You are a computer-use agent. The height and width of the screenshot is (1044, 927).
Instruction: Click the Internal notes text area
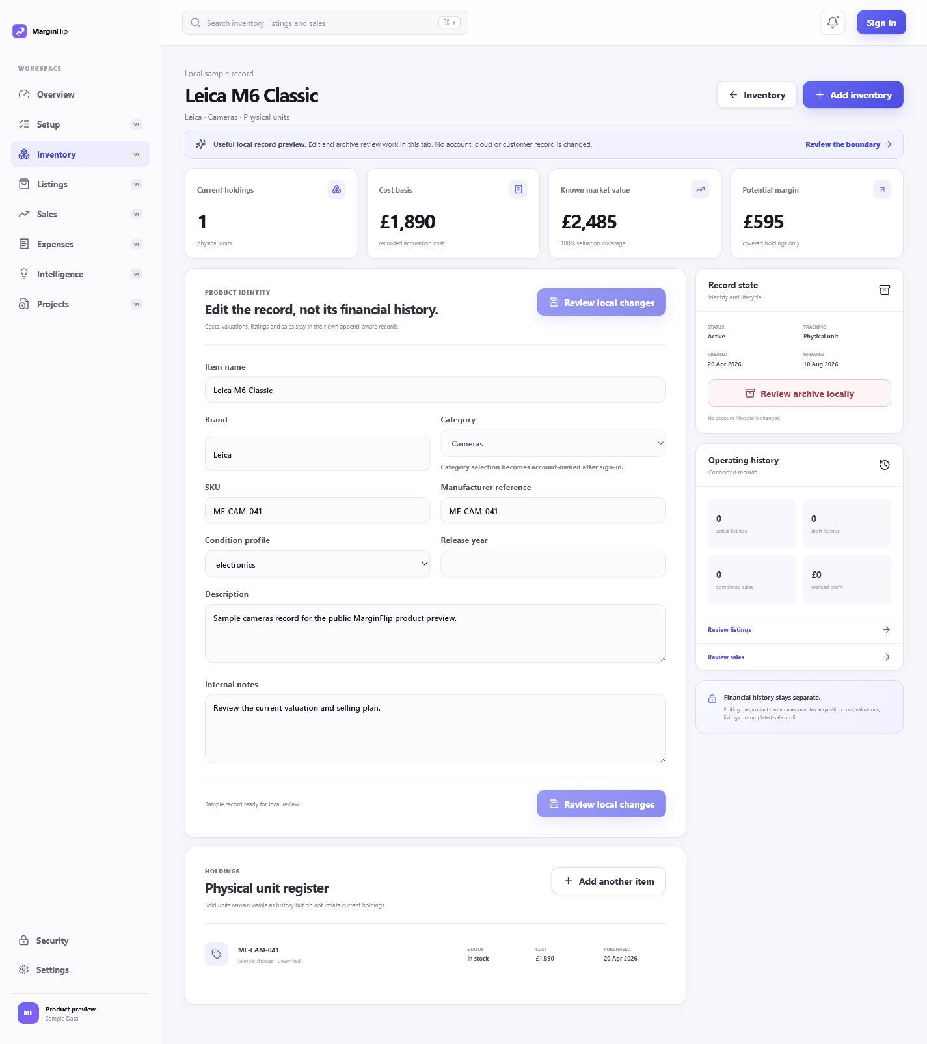tap(435, 728)
